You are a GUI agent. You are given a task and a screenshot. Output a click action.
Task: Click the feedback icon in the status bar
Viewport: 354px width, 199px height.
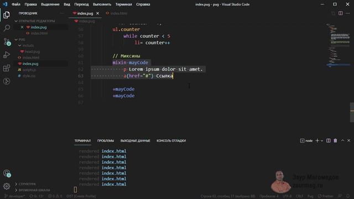(x=340, y=196)
